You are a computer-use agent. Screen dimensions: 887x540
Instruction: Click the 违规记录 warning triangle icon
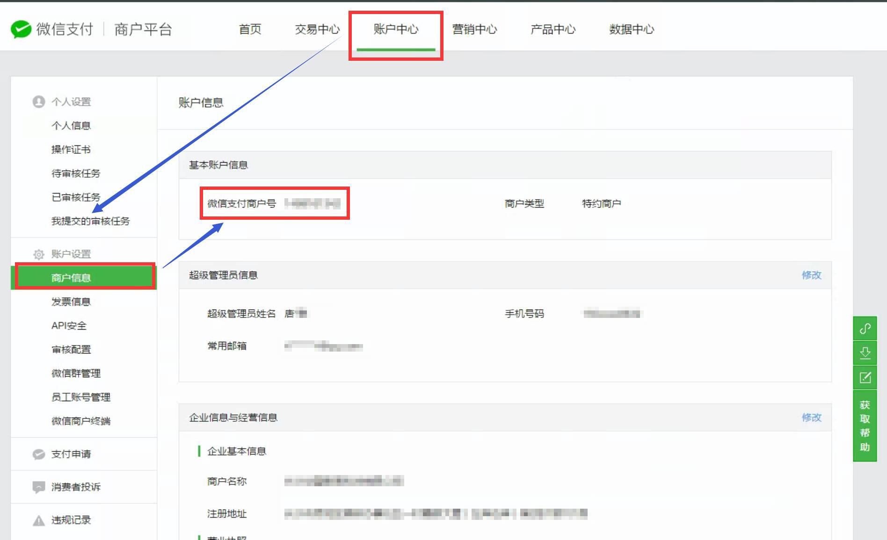point(38,520)
